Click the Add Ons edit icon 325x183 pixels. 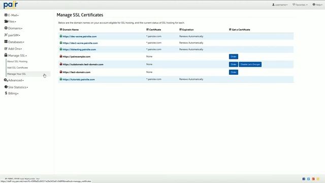pos(6,49)
